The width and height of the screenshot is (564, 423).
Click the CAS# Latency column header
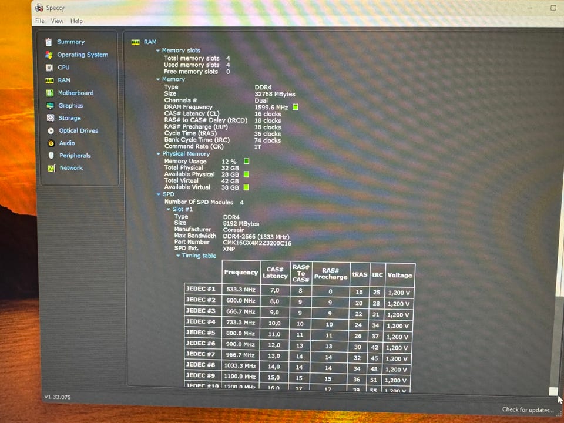coord(275,273)
